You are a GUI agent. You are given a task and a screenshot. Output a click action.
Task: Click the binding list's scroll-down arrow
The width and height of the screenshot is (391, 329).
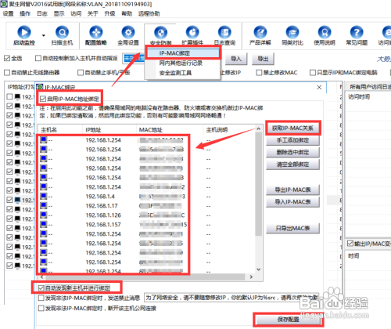tap(259, 269)
